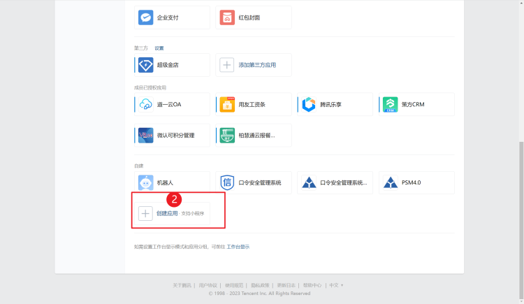The image size is (524, 304).
Task: Expand the 中文 language dropdown in footer
Action: (x=337, y=285)
